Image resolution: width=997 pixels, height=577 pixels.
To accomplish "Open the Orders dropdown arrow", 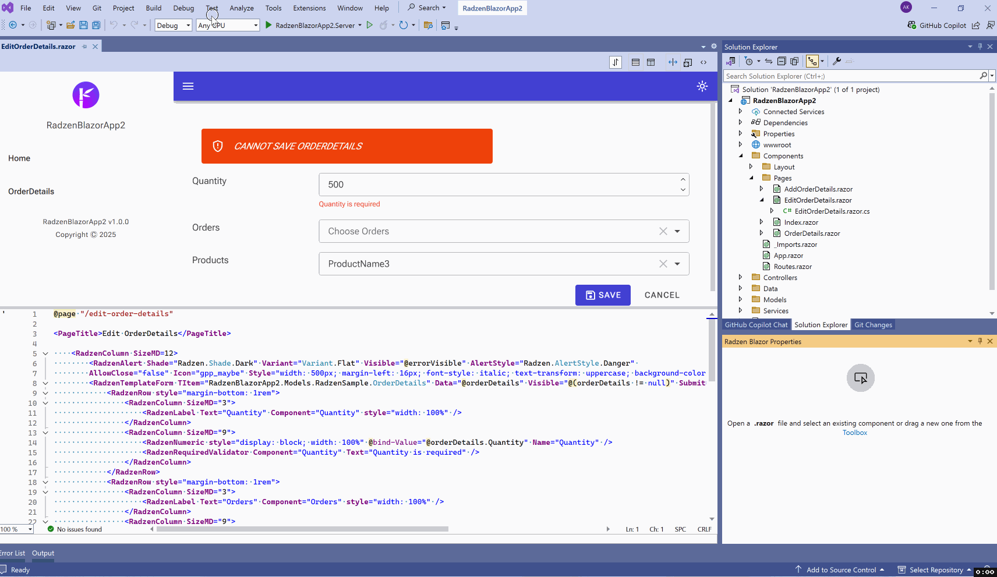I will [x=677, y=231].
